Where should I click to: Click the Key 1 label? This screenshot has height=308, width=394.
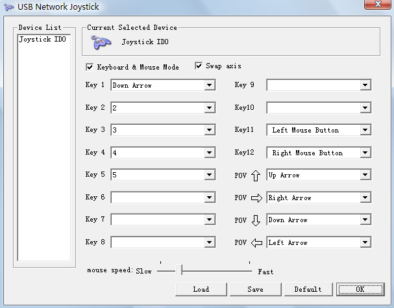tap(95, 85)
